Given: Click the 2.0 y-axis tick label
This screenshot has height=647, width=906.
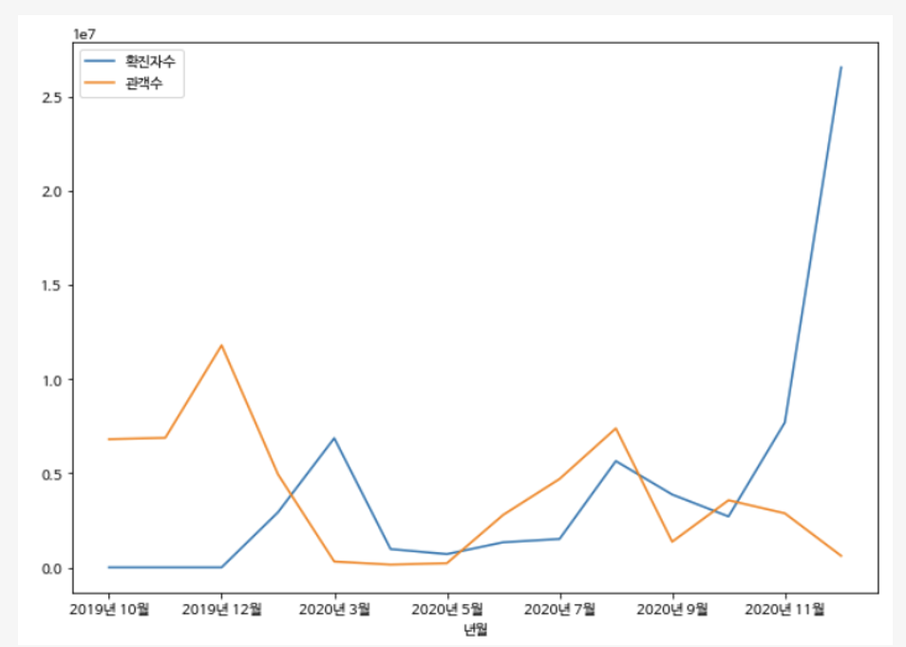Looking at the screenshot, I should (52, 192).
